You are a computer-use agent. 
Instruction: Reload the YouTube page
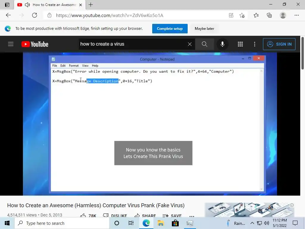coord(35,15)
